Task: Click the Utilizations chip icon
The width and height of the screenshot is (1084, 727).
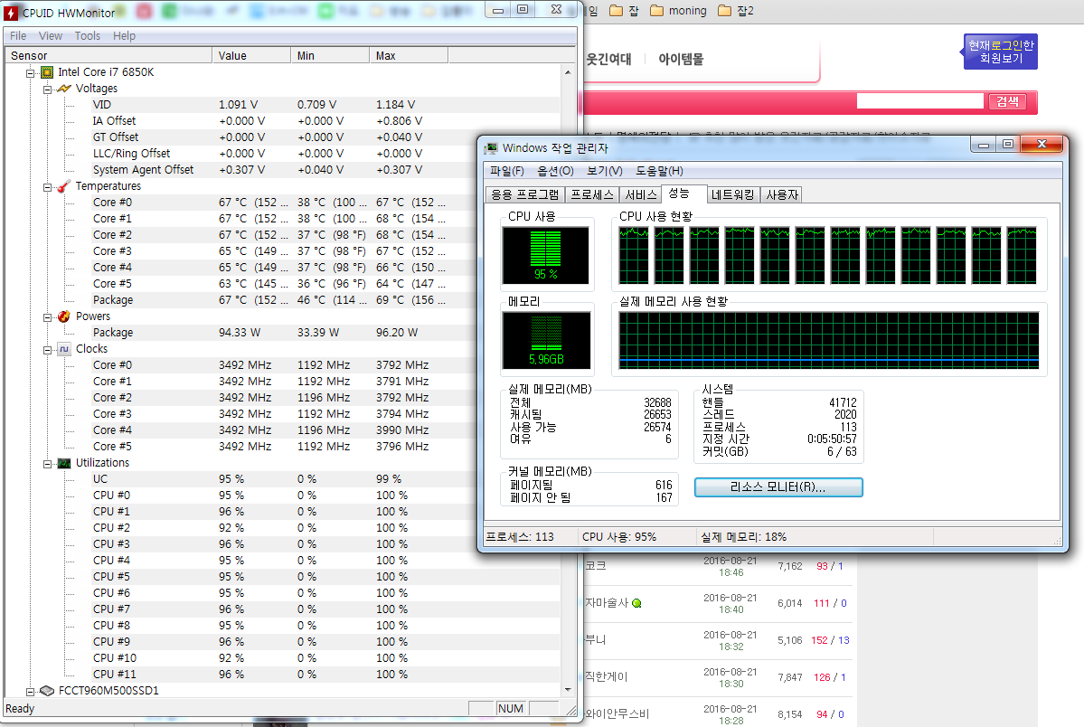Action: [64, 463]
